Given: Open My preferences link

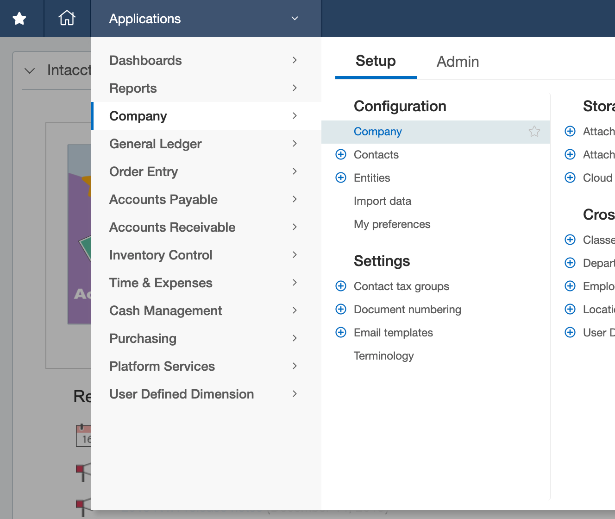Looking at the screenshot, I should 392,224.
